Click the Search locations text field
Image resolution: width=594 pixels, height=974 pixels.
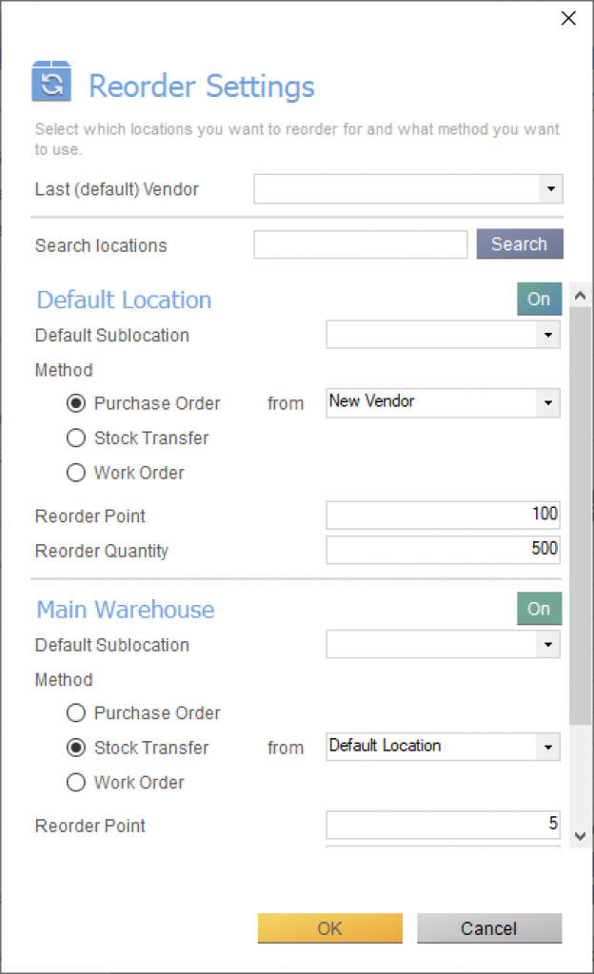pos(361,244)
